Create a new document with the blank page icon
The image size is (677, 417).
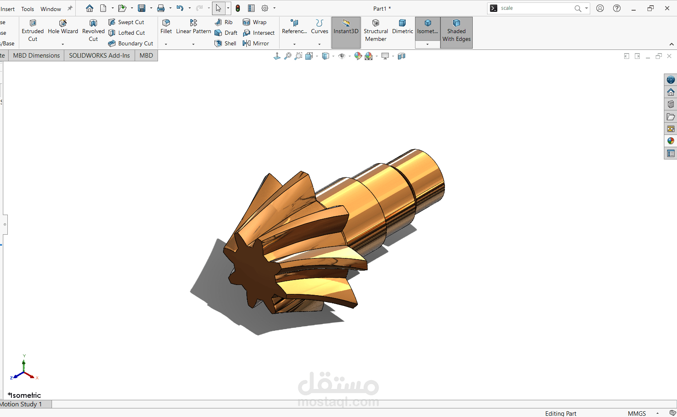[103, 8]
